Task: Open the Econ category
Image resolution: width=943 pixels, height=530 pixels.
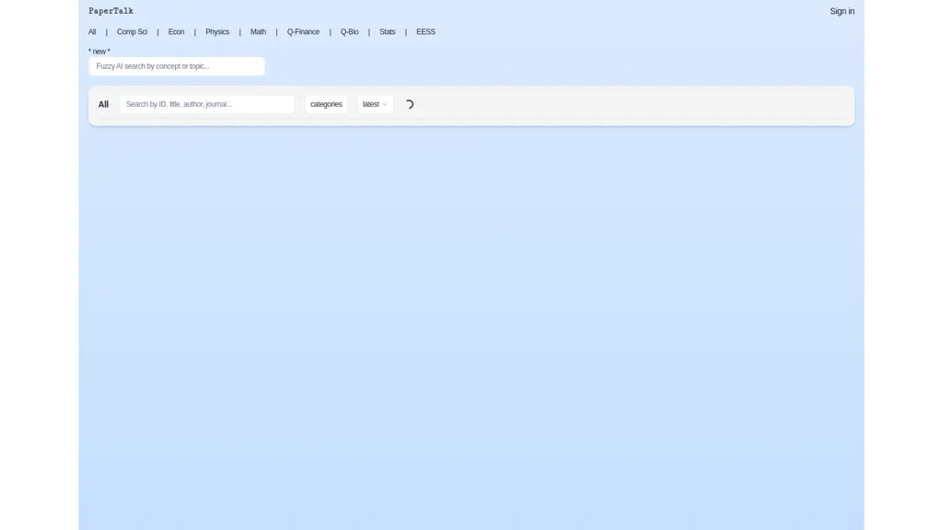Action: click(x=176, y=32)
